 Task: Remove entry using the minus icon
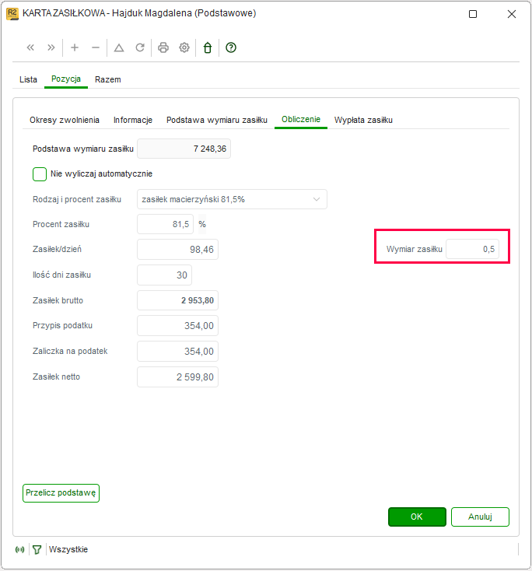click(96, 47)
